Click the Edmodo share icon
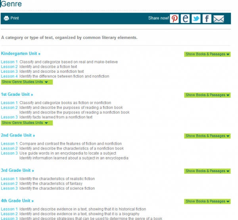This screenshot has height=220, width=238. 185,19
